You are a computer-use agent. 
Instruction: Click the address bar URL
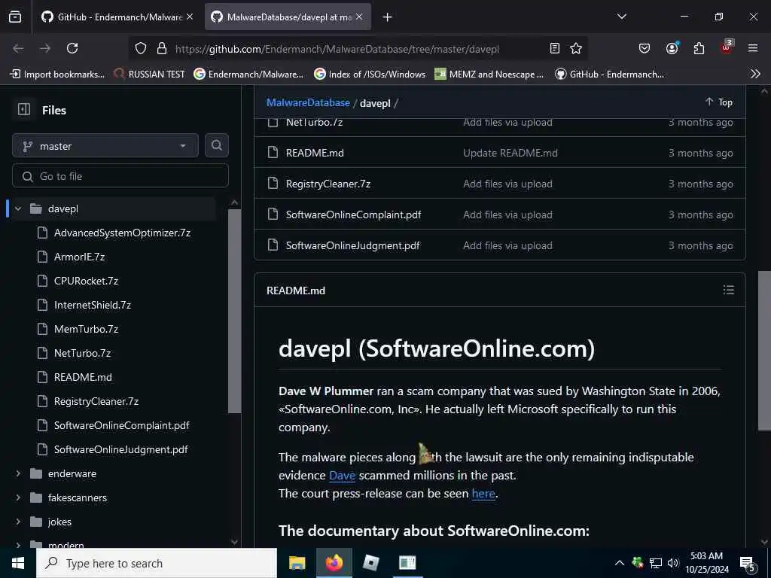[337, 49]
